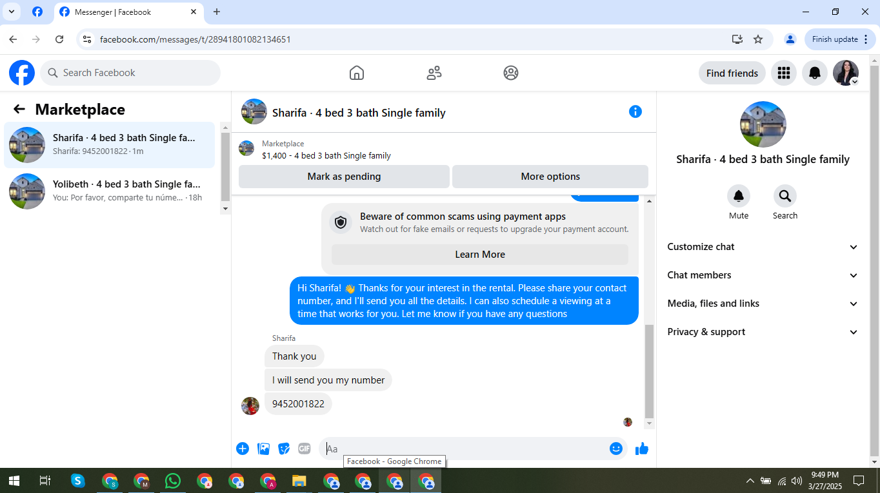The height and width of the screenshot is (493, 880).
Task: Open the Chrome three-dot menu
Action: (x=866, y=39)
